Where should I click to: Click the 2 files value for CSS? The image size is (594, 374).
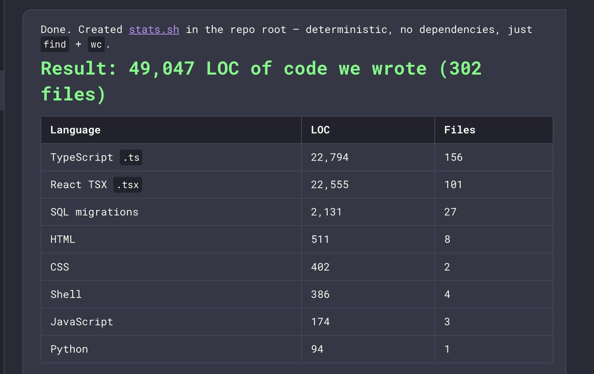pos(447,267)
